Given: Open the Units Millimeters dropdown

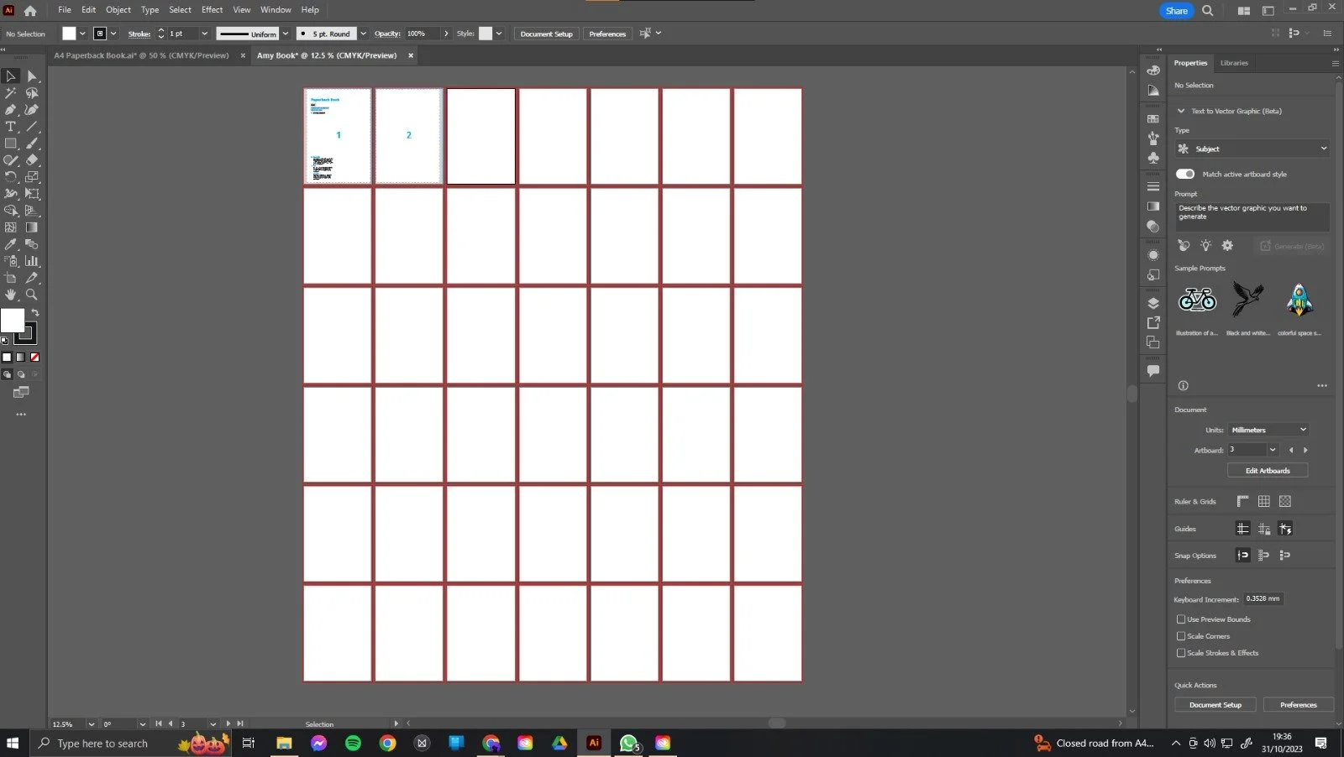Looking at the screenshot, I should (x=1268, y=430).
